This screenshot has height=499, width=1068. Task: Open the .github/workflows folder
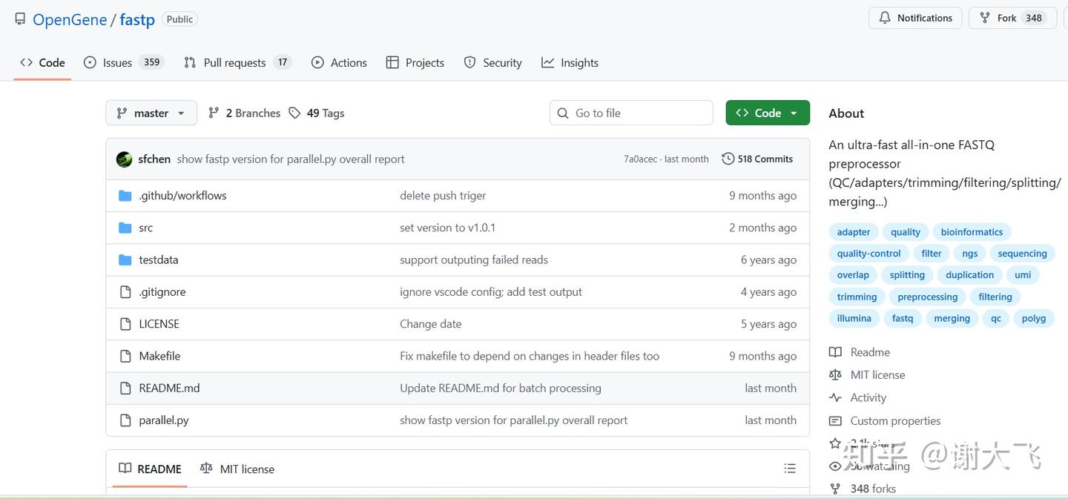click(x=182, y=196)
